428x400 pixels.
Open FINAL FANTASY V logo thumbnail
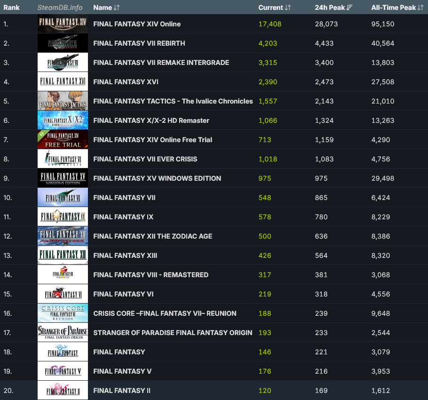(63, 371)
